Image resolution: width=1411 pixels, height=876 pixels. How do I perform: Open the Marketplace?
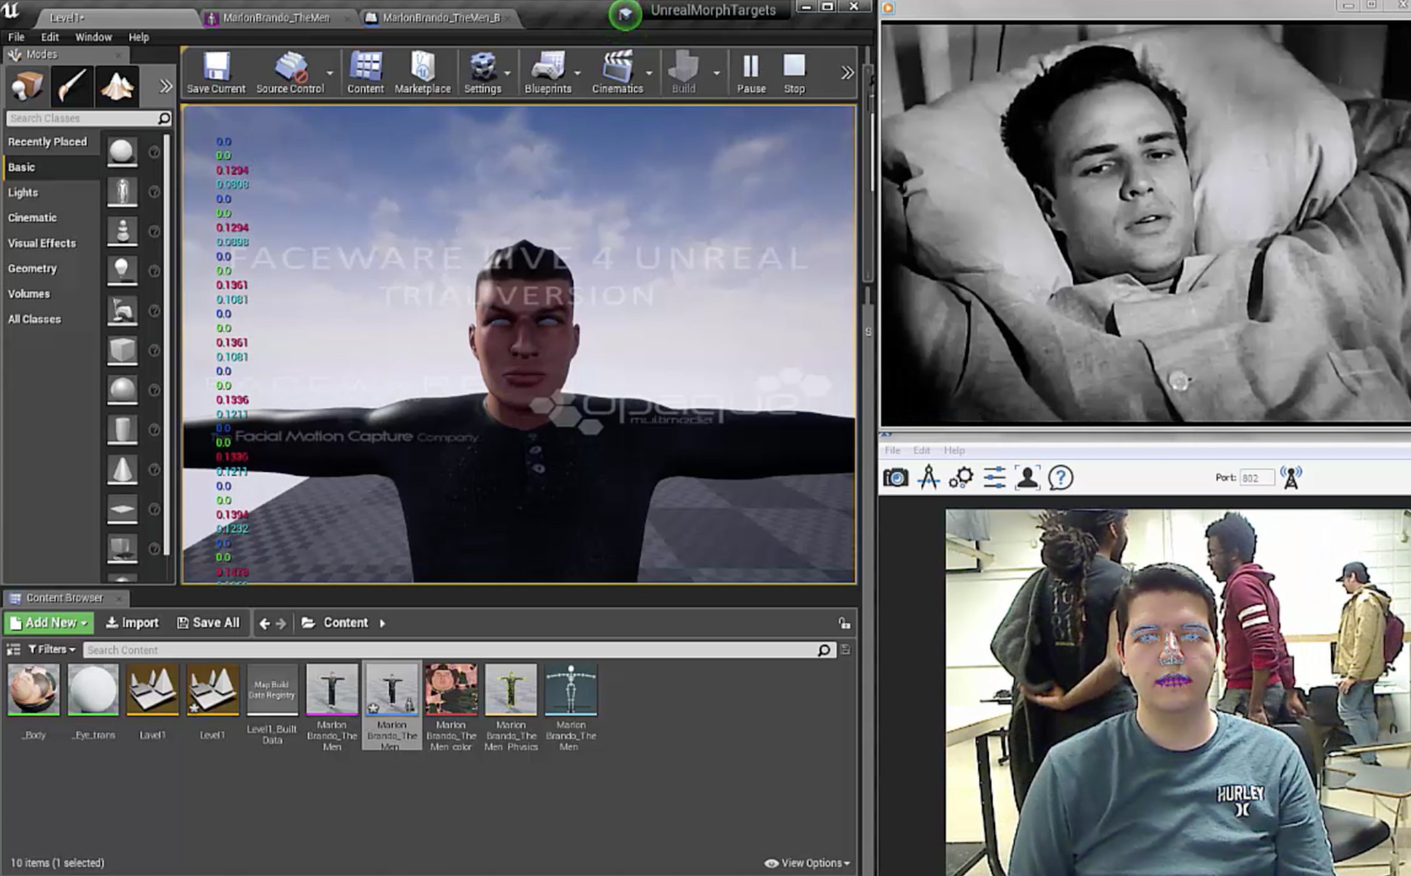point(422,72)
